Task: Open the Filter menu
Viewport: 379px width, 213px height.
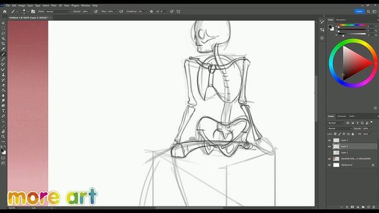Action: click(x=54, y=5)
